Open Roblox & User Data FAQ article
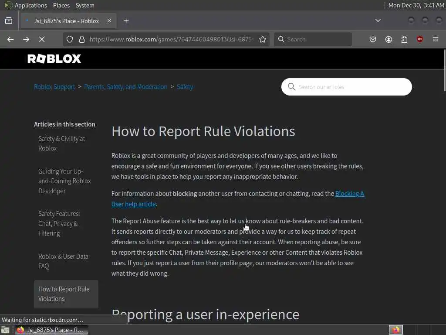 63,261
